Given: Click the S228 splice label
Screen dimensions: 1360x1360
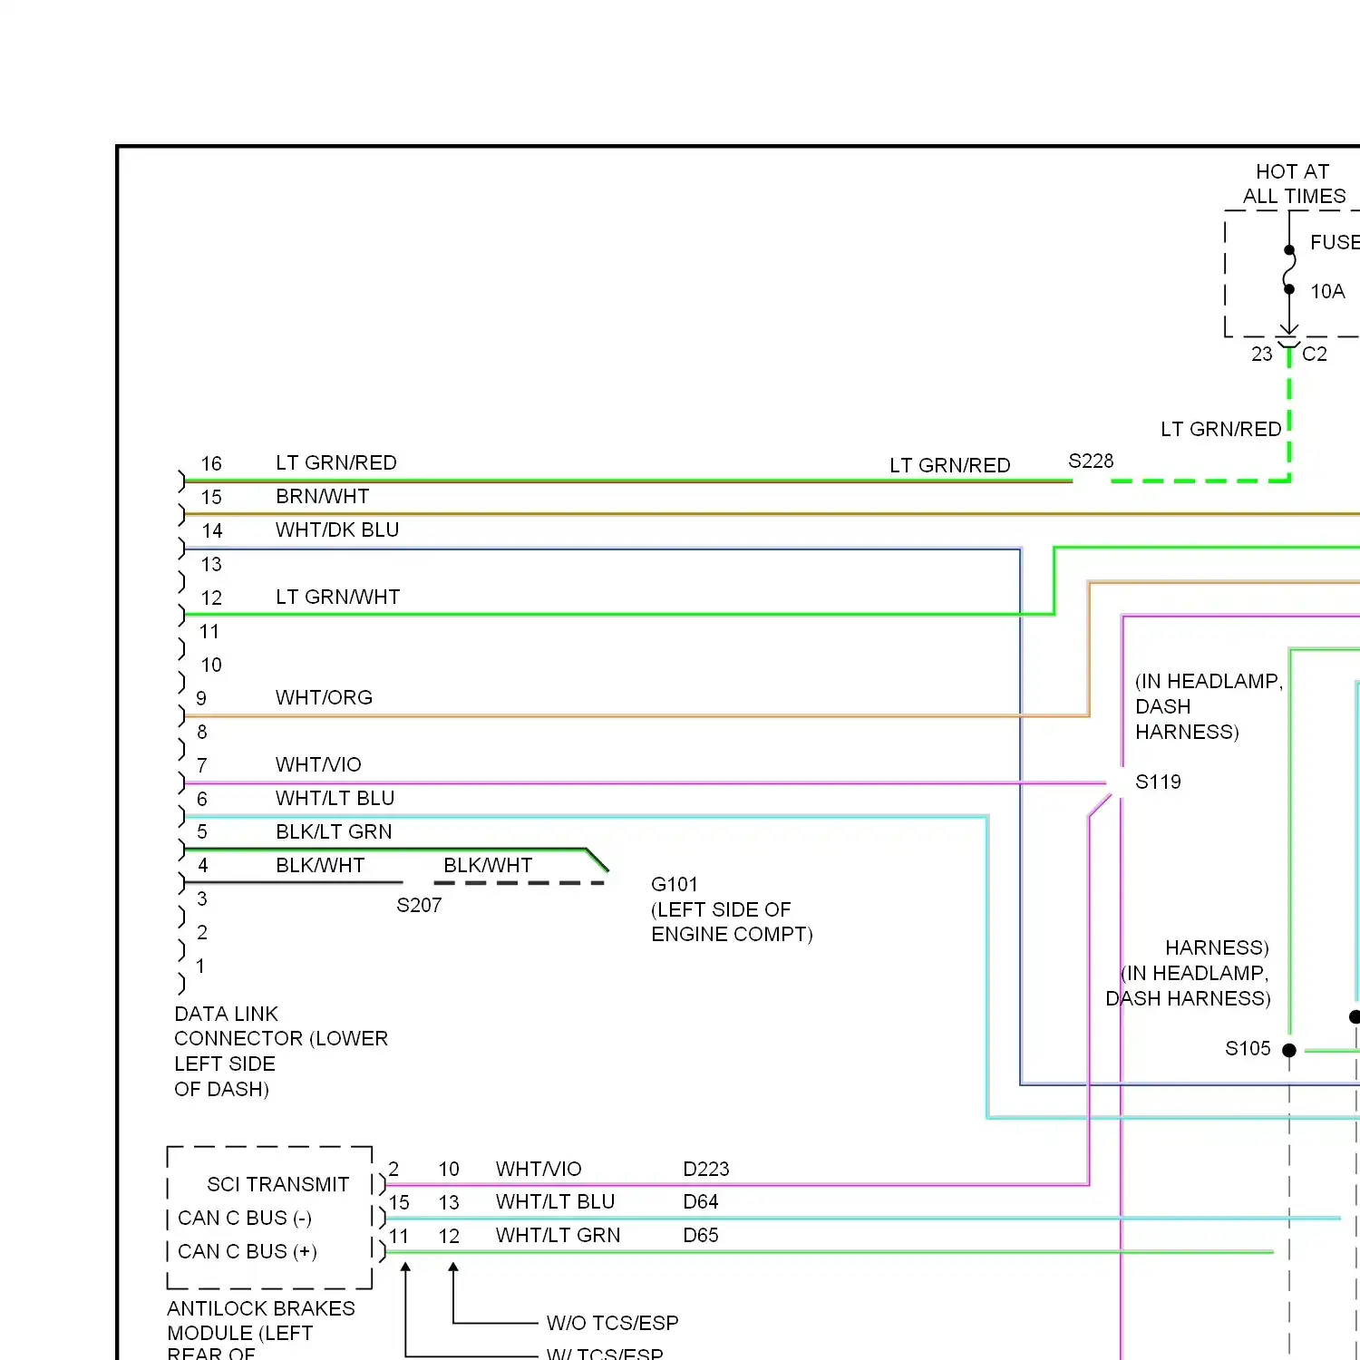Looking at the screenshot, I should pos(1091,461).
